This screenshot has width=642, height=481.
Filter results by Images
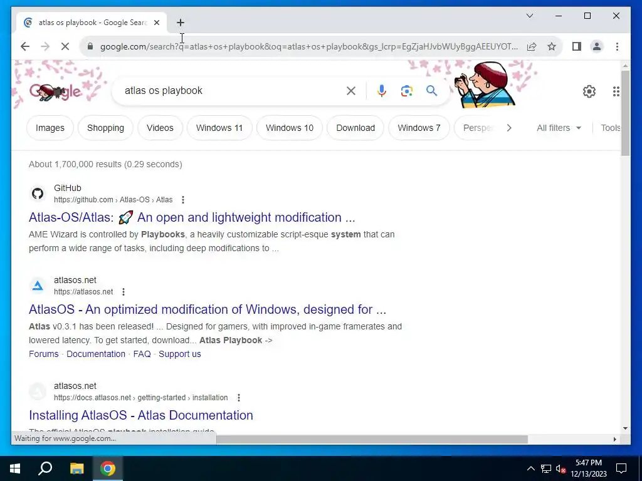tap(50, 128)
